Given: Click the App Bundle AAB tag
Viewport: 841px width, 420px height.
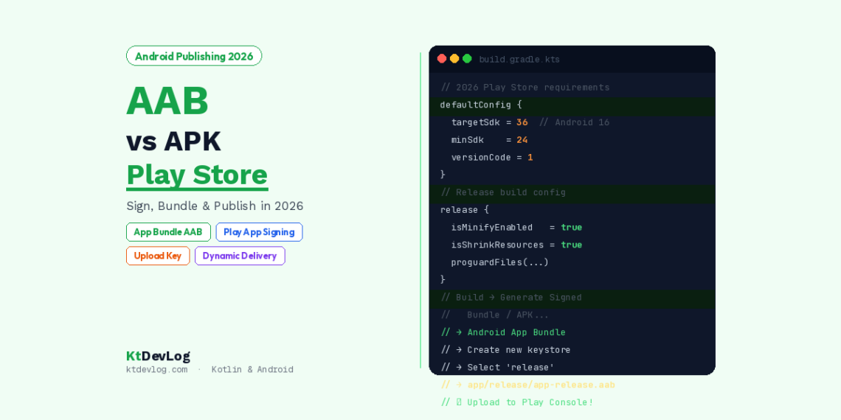Looking at the screenshot, I should (x=168, y=232).
